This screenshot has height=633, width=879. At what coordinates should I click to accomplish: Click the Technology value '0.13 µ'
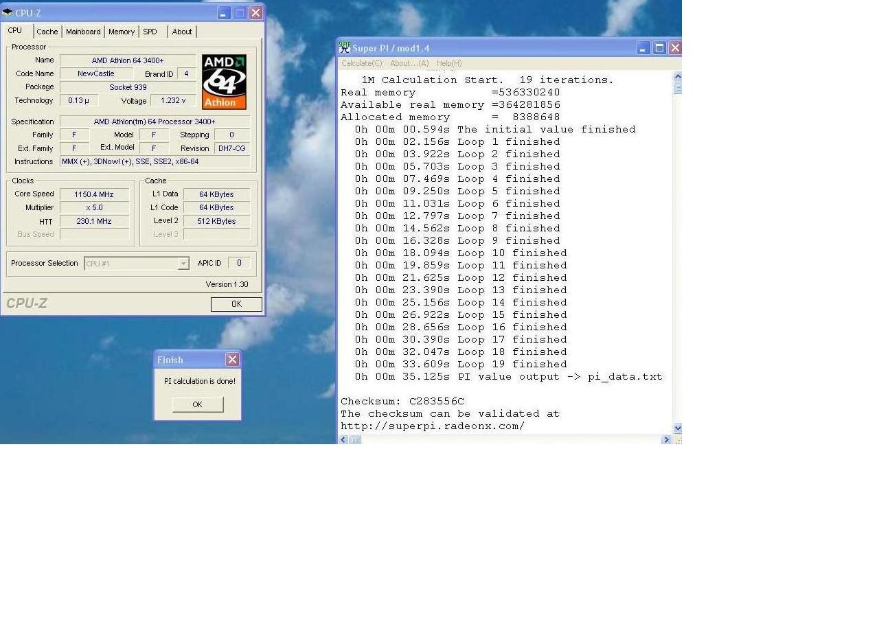pos(79,100)
